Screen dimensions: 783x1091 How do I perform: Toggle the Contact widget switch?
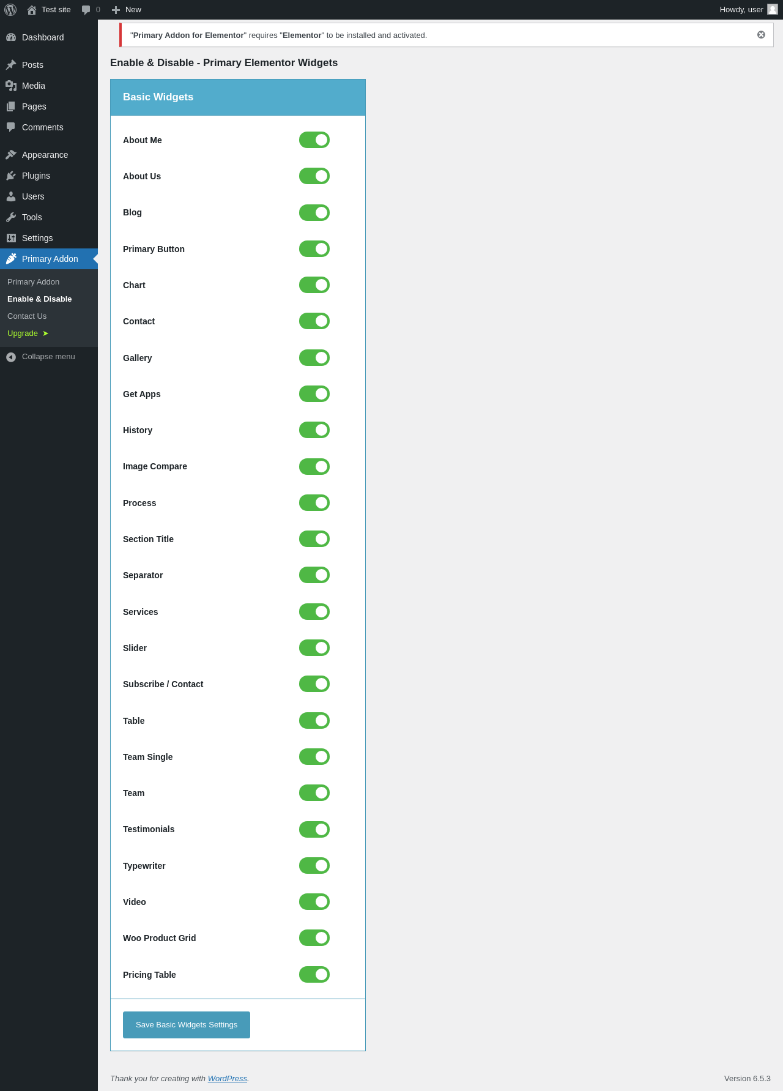(314, 321)
